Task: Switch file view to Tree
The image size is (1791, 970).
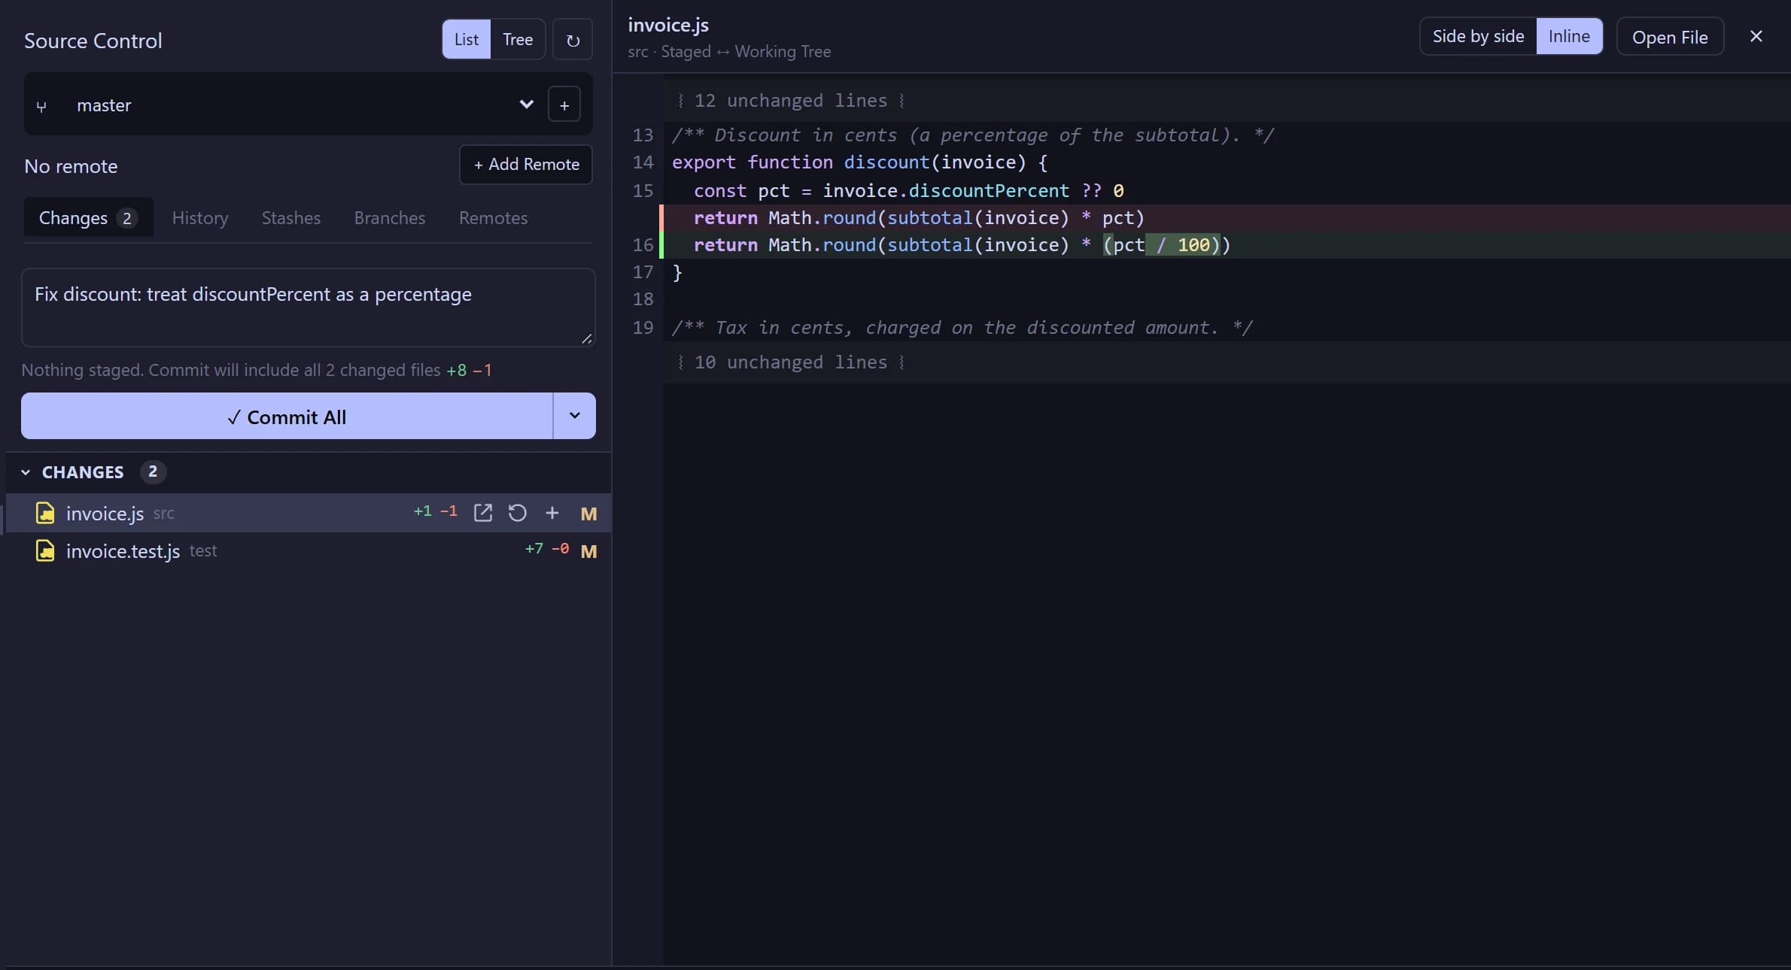Action: (x=518, y=39)
